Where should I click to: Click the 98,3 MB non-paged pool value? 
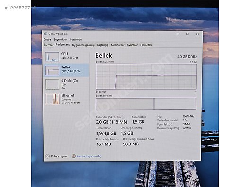pyautogui.click(x=131, y=144)
